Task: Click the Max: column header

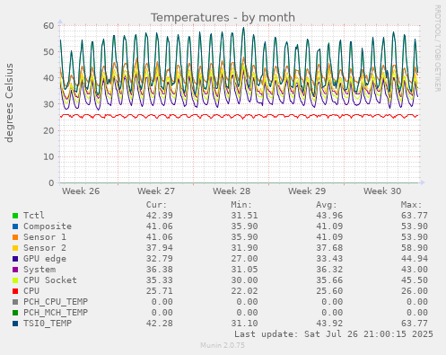Action: point(411,205)
